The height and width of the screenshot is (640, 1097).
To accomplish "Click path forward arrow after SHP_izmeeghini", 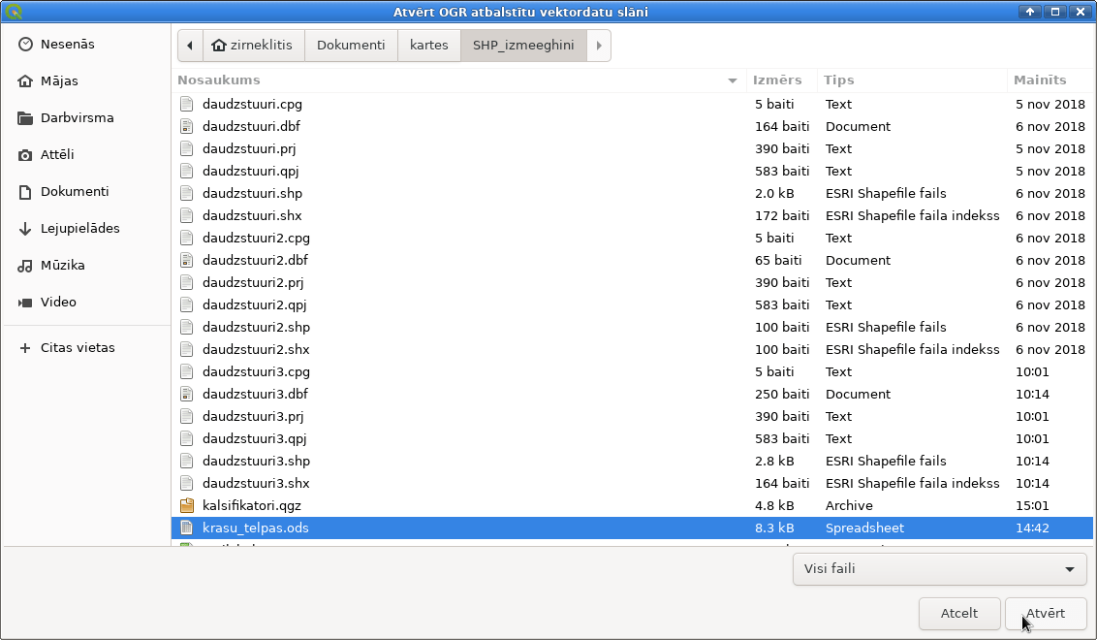I will pos(599,46).
